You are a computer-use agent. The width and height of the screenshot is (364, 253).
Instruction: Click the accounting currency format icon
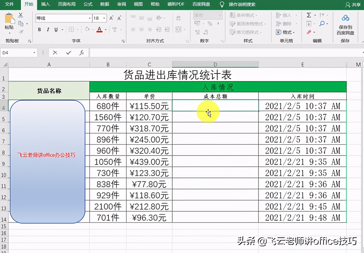coord(197,24)
